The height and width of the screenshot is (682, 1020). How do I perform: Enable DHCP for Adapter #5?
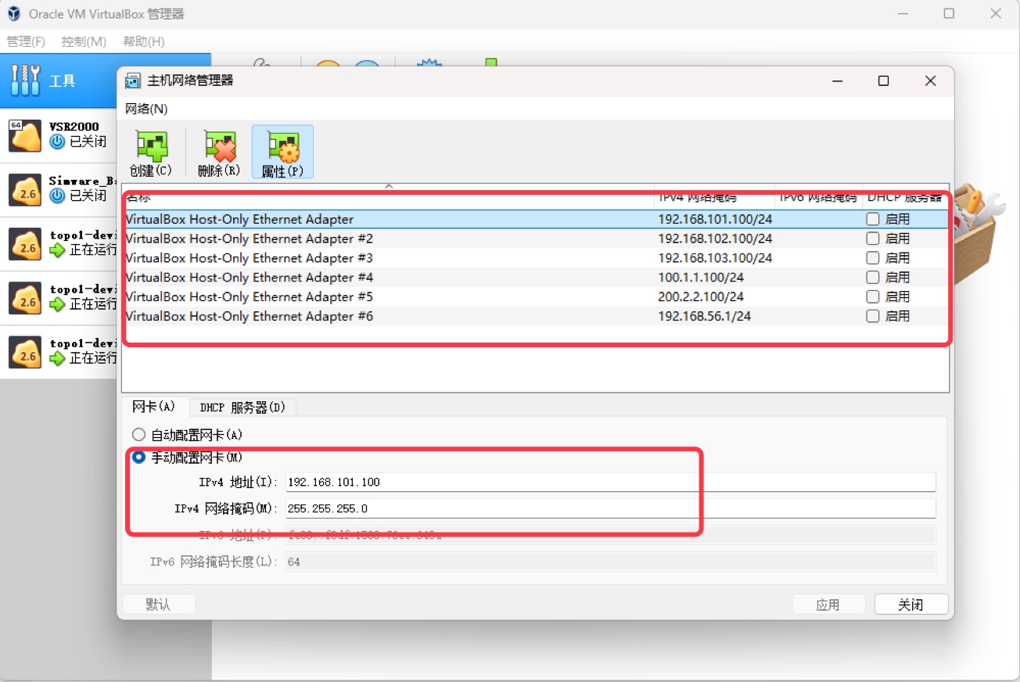point(873,297)
